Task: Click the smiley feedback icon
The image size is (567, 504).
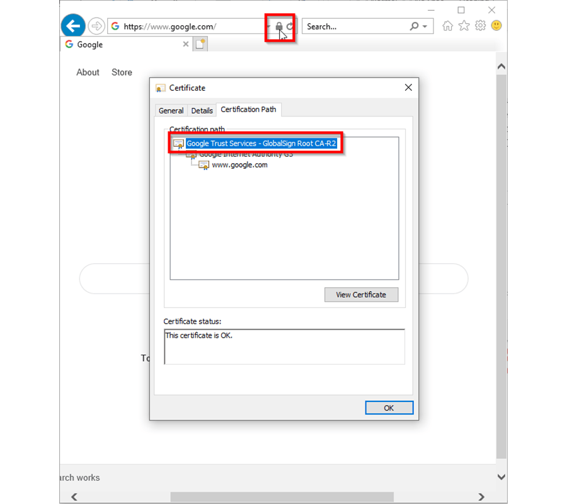Action: tap(496, 26)
